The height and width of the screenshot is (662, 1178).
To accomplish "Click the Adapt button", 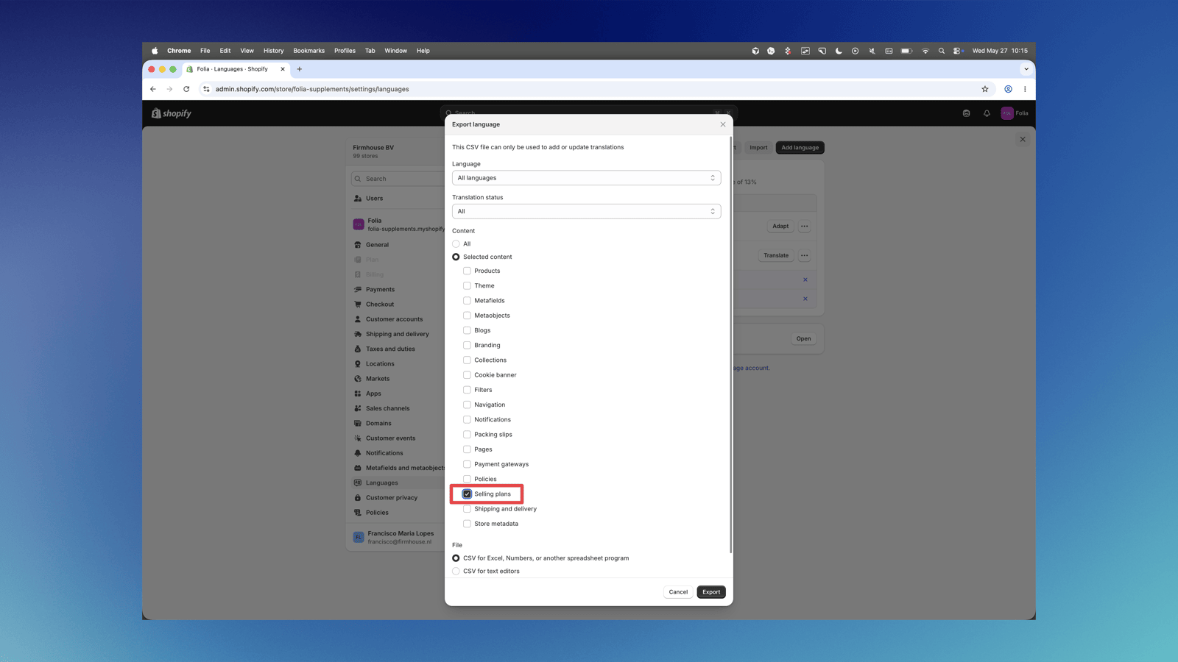I will [x=780, y=227].
